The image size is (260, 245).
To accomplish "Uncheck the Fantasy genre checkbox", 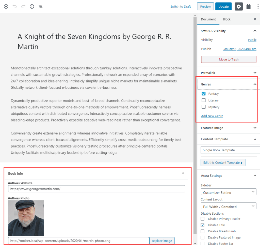I will 203,93.
